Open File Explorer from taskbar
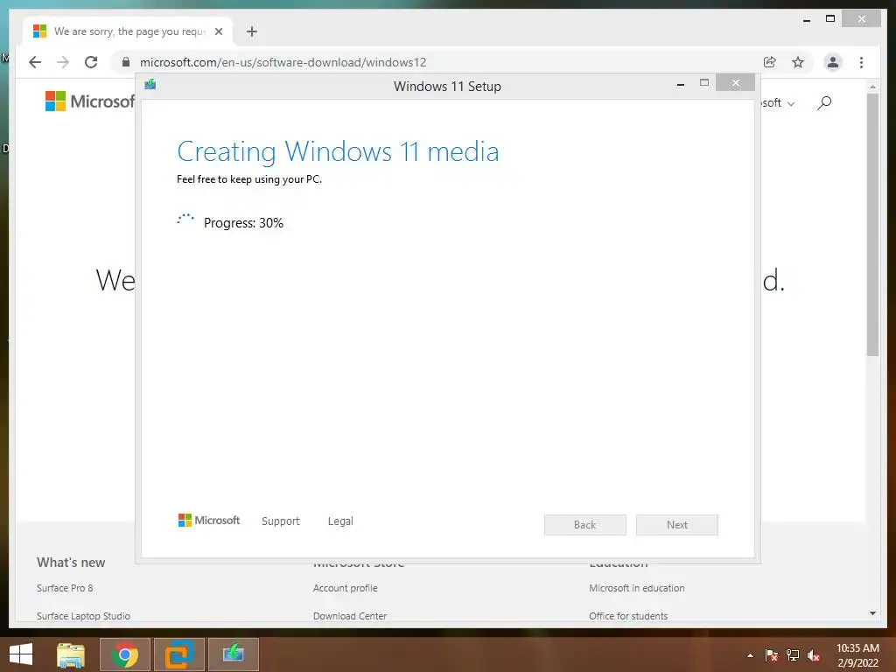Screen dimensions: 896x672 pos(71,654)
